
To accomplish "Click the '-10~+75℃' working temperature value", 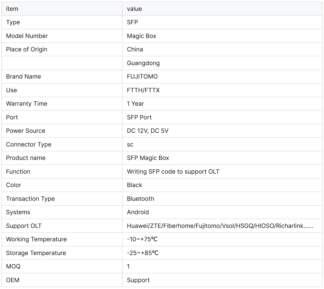I will 142,239.
